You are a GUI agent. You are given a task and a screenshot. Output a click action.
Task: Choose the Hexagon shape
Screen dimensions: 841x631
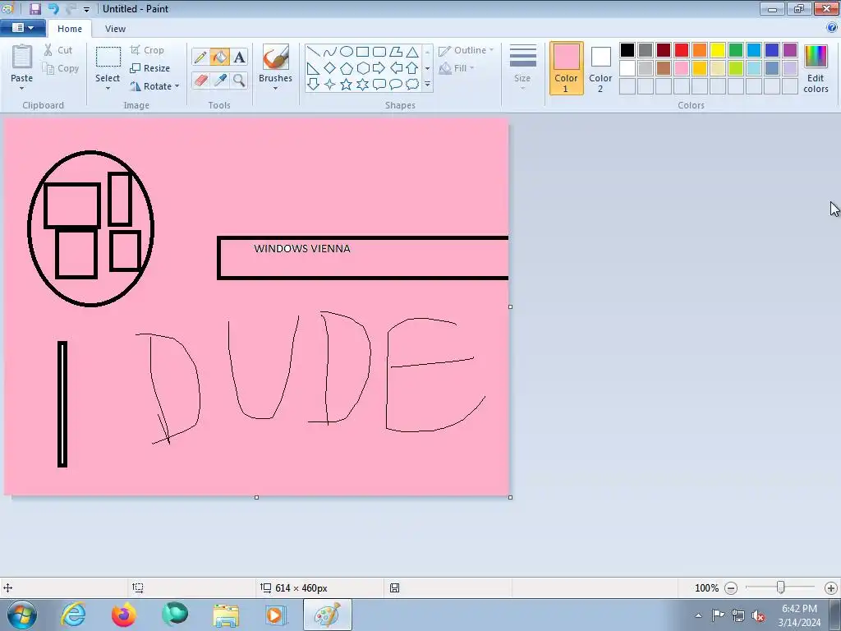(362, 68)
